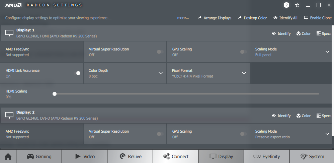Click the more... link
The height and width of the screenshot is (163, 334).
183,18
